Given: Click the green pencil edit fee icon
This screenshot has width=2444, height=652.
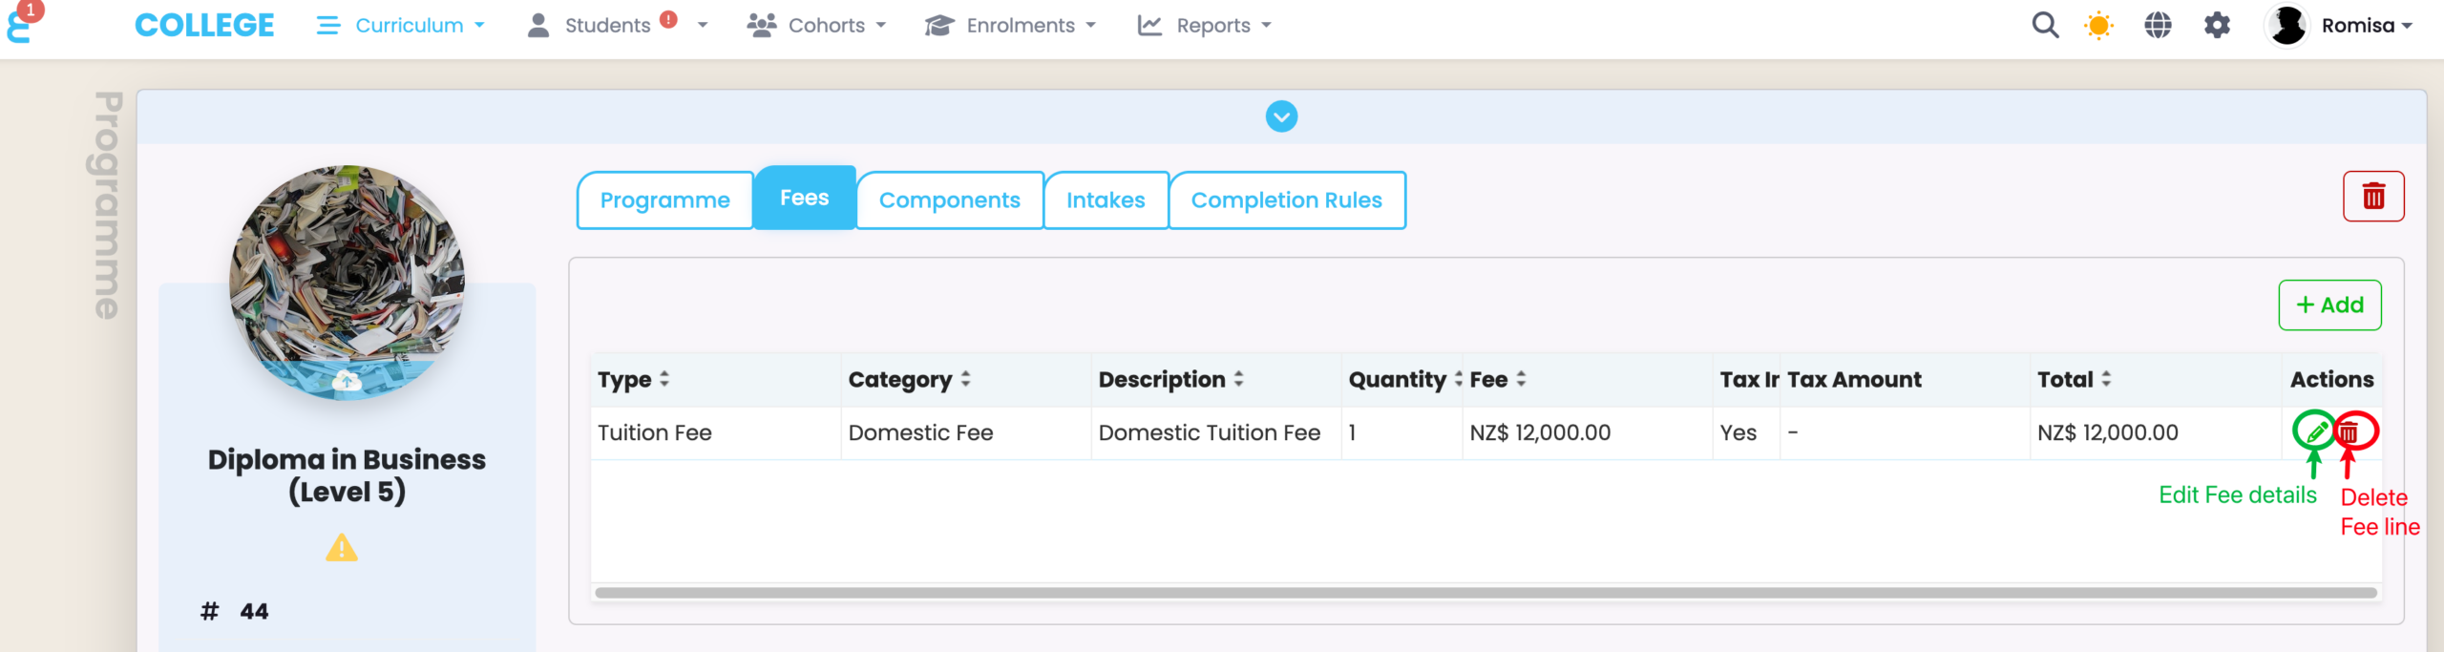Looking at the screenshot, I should (2314, 432).
